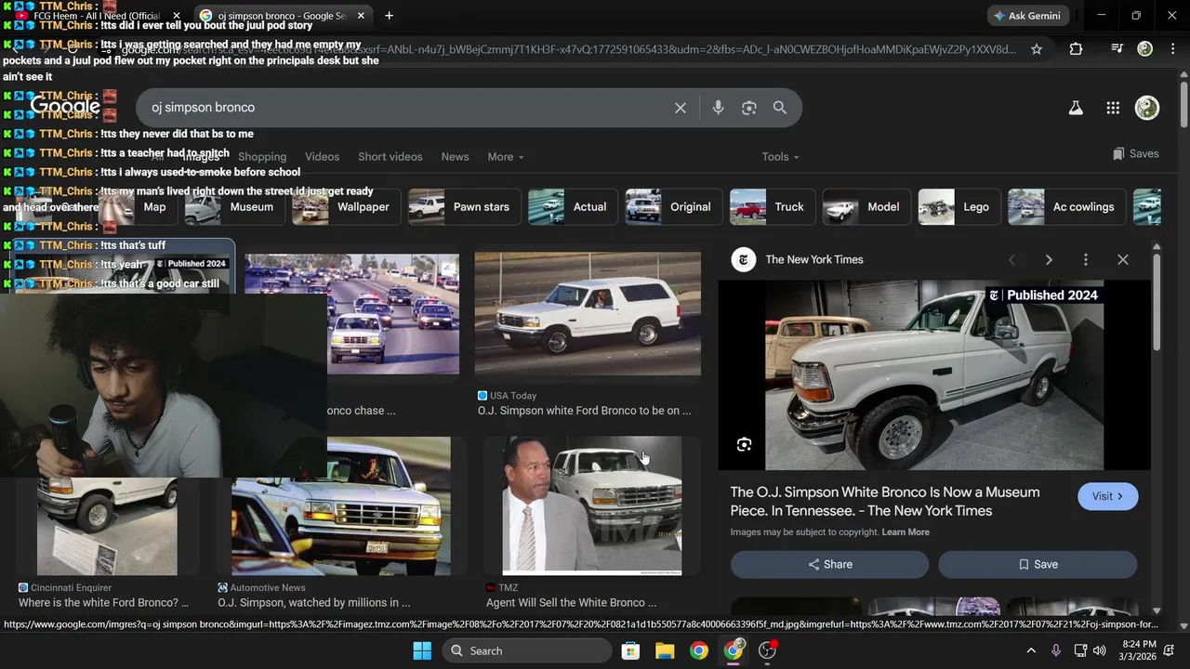Open more options in image preview panel
Image resolution: width=1190 pixels, height=669 pixels.
click(1085, 260)
